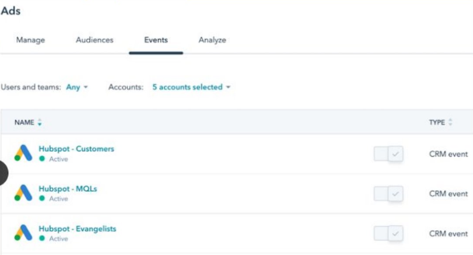Click the Users and teams label

tap(31, 87)
